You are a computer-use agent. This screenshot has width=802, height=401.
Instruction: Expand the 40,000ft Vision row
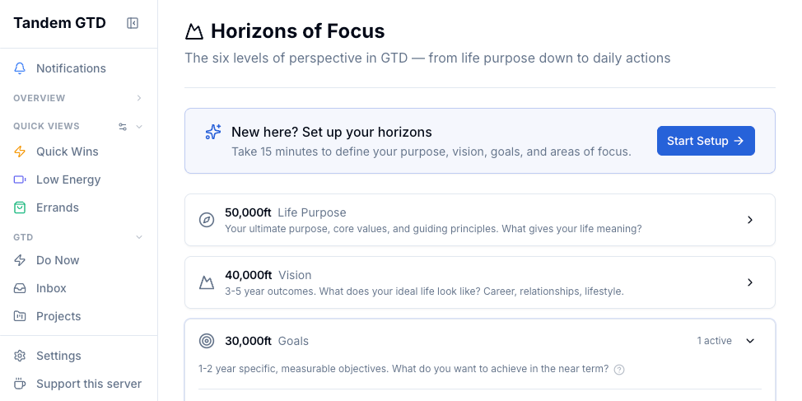[749, 282]
